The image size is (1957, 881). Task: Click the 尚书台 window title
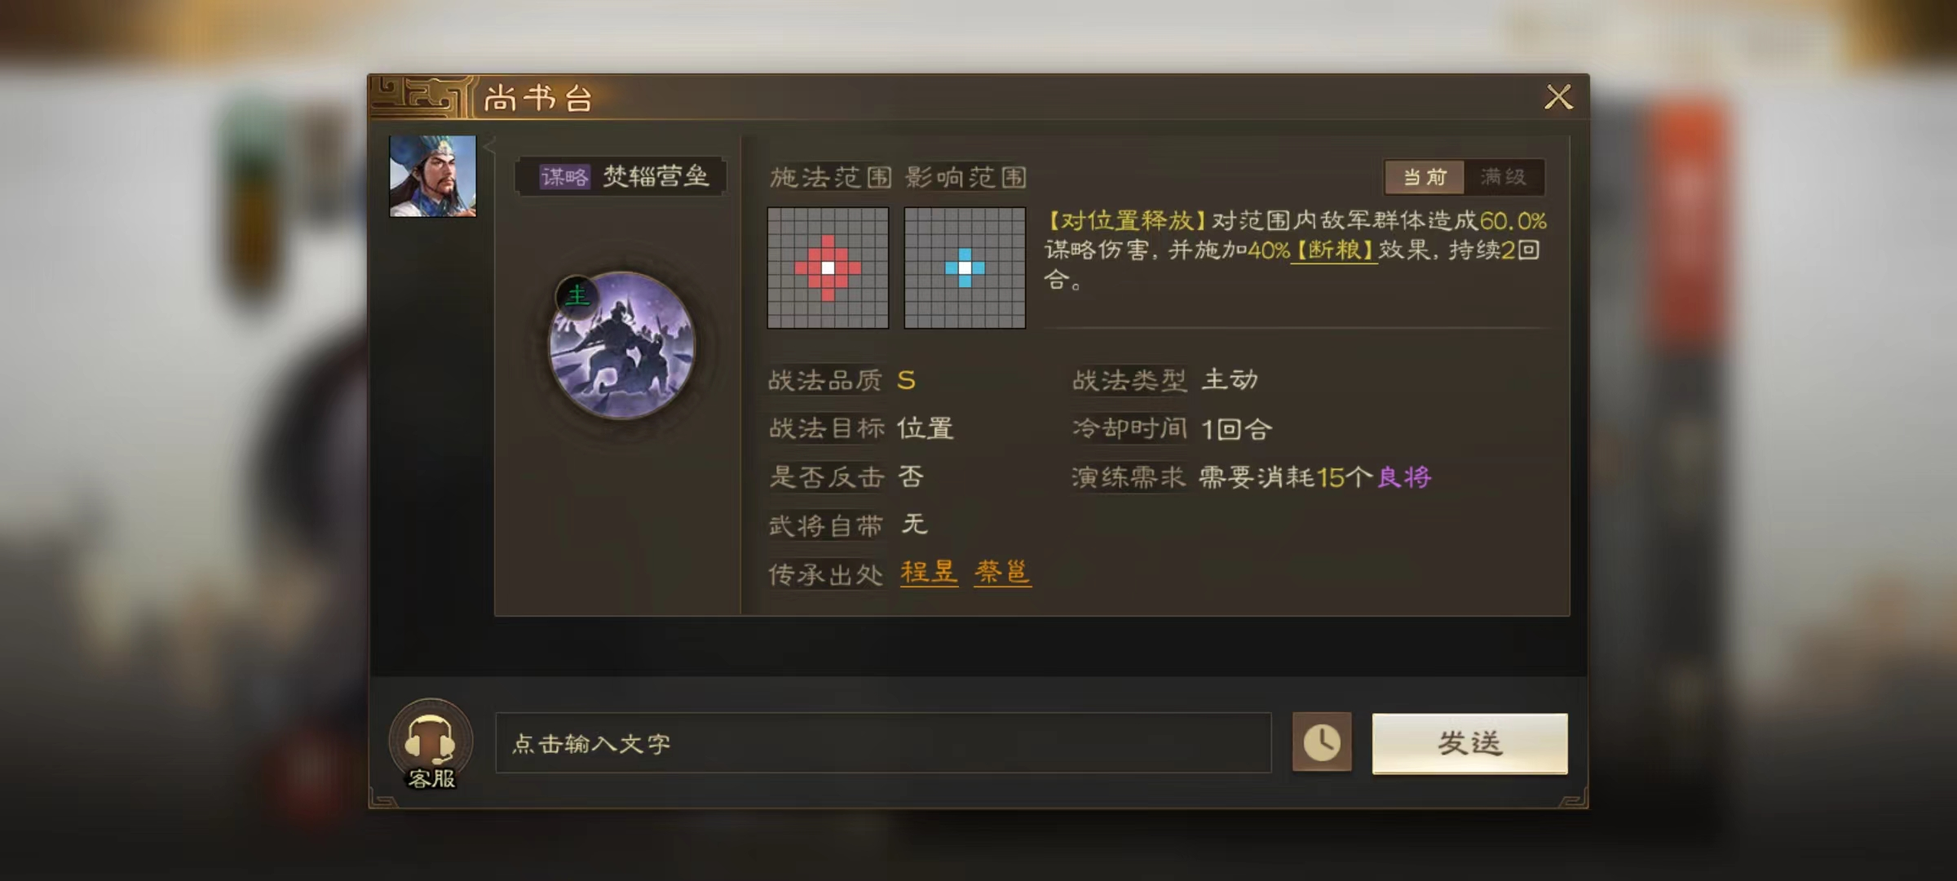538,99
